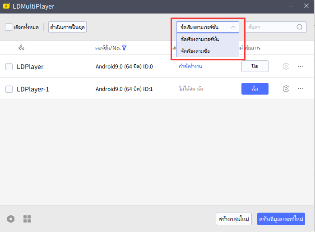Check the LDPlayer row checkbox
This screenshot has width=315, height=232.
coord(9,67)
